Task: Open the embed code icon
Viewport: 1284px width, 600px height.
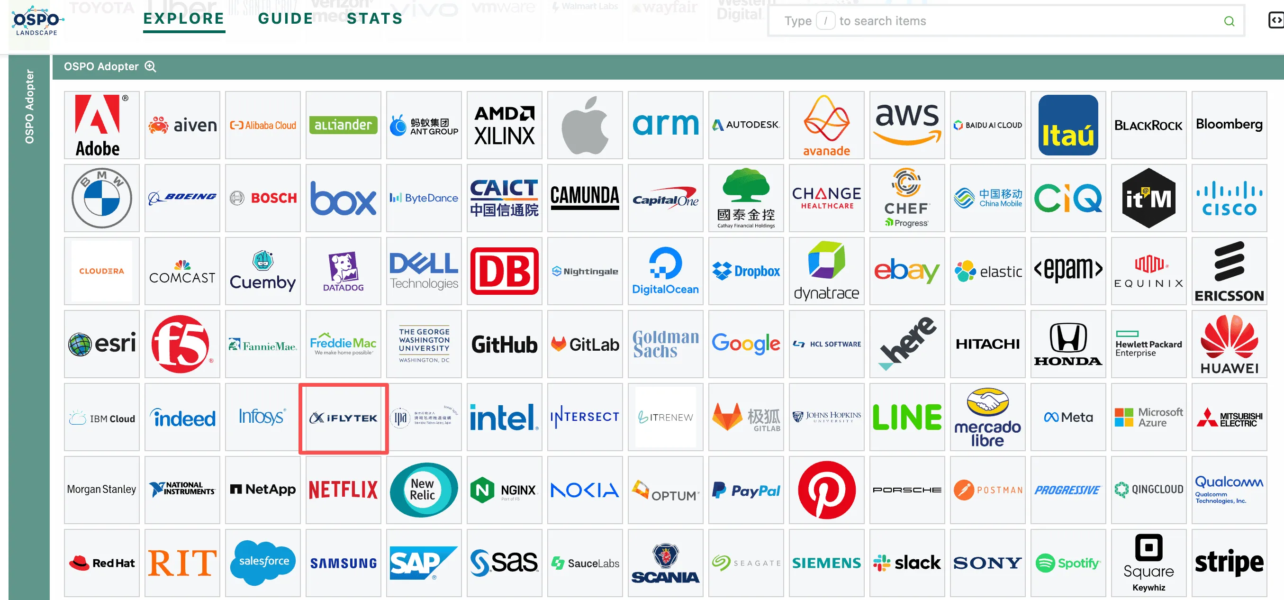Action: point(1275,20)
